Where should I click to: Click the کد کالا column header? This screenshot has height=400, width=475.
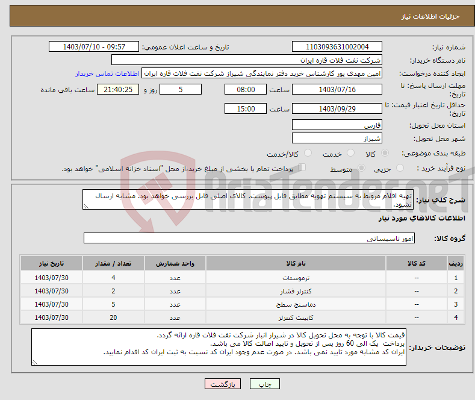(x=417, y=263)
